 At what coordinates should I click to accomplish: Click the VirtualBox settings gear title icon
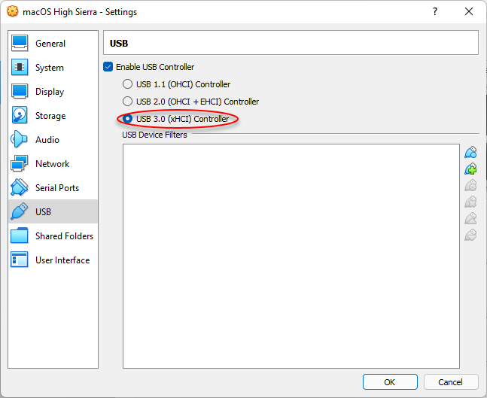tap(13, 11)
